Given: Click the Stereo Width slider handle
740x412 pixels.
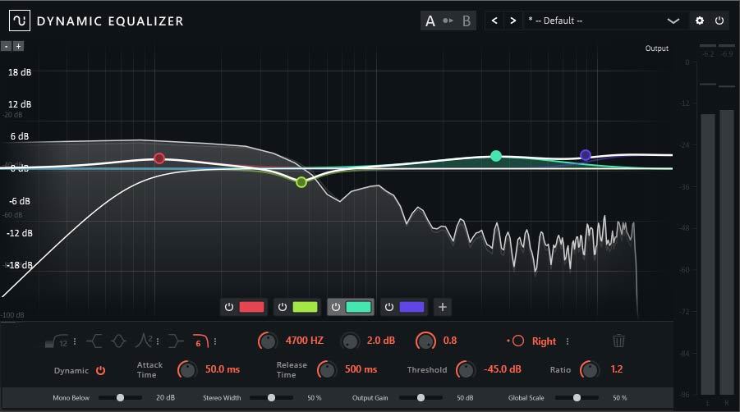Looking at the screenshot, I should tap(271, 398).
